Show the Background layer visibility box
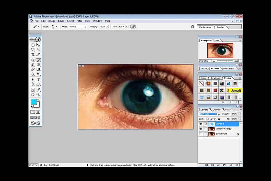The width and height of the screenshot is (271, 181). coord(201,134)
